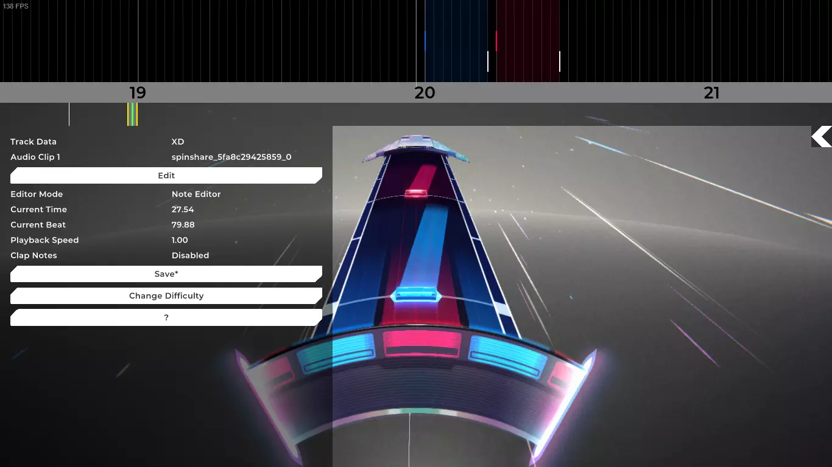Click the Audio Clip 1 label

[x=35, y=157]
